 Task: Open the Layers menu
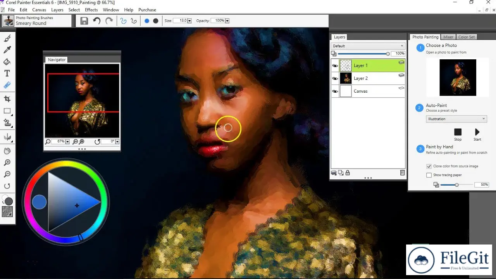pyautogui.click(x=57, y=10)
